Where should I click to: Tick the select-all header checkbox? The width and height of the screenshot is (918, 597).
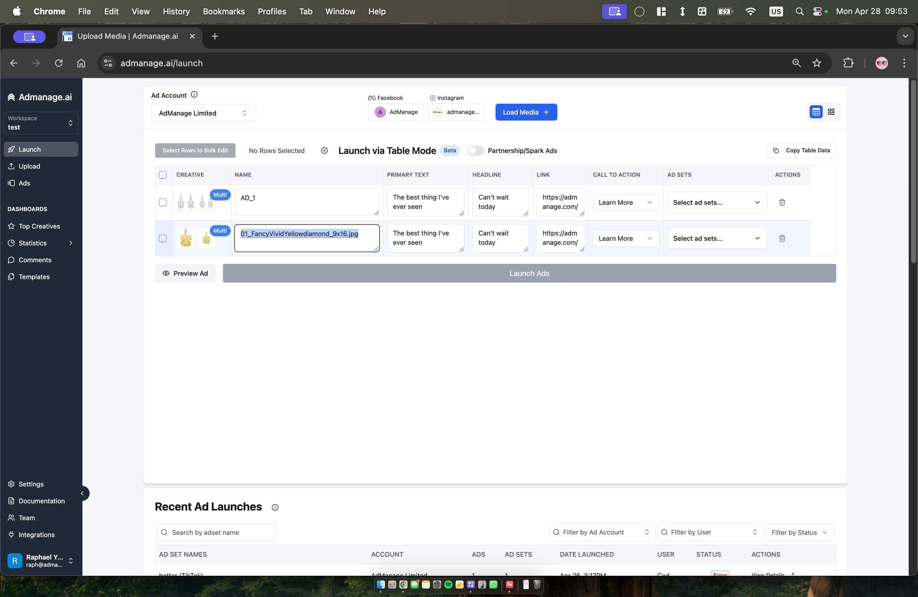tap(163, 175)
